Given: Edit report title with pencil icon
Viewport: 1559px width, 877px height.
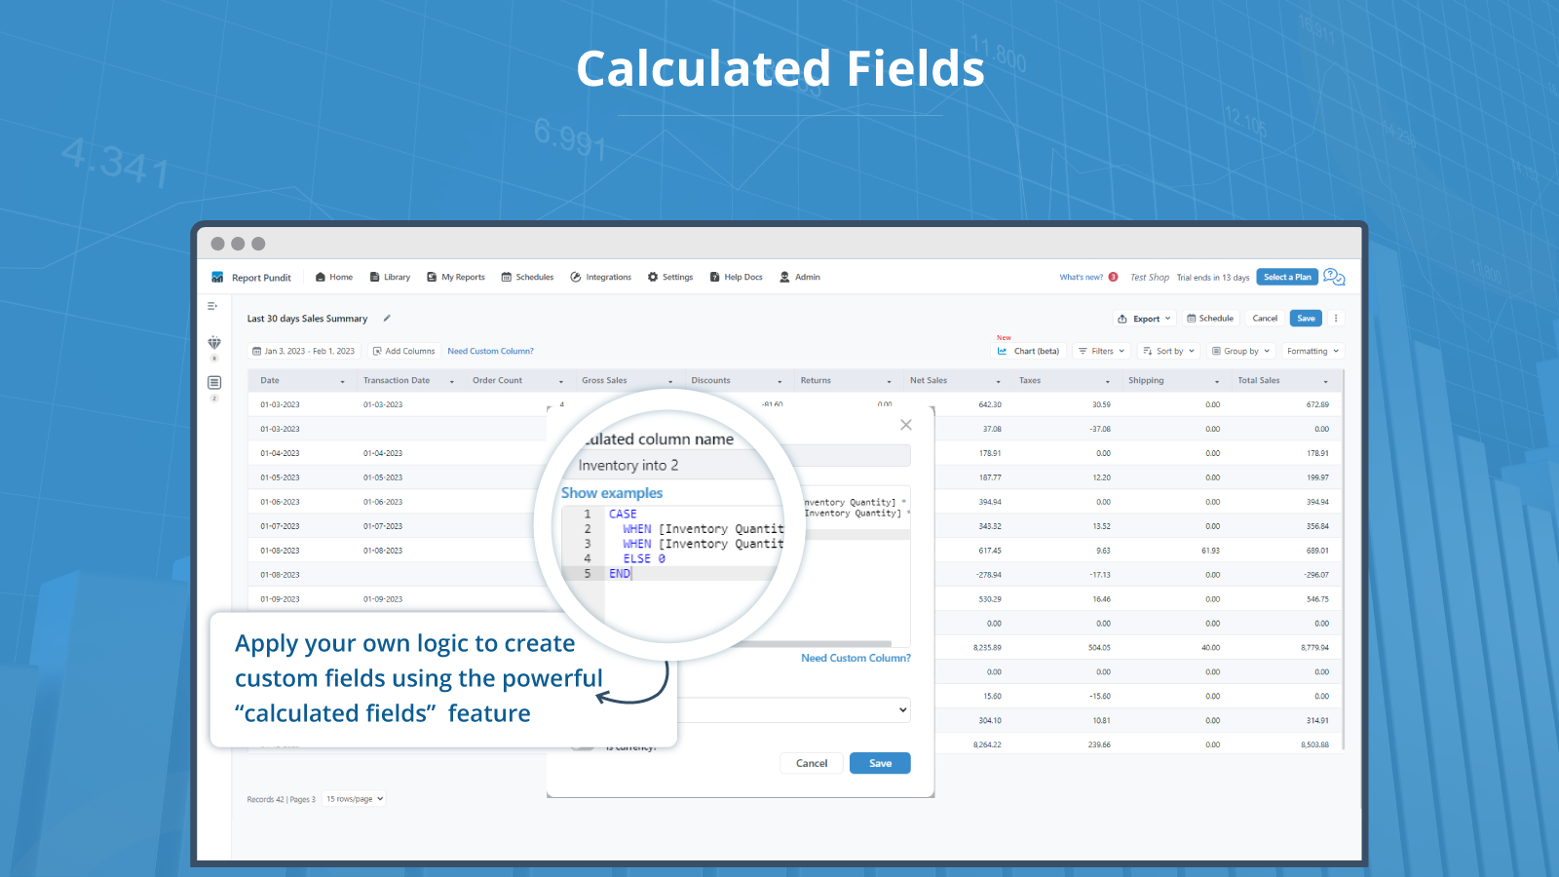Looking at the screenshot, I should (387, 318).
